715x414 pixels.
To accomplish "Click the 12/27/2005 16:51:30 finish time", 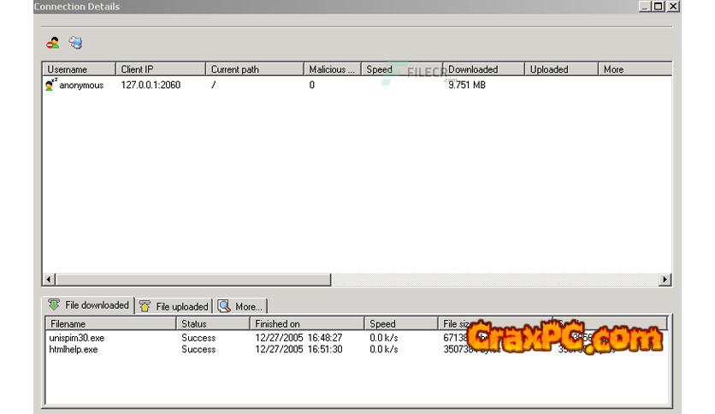I will pos(298,349).
